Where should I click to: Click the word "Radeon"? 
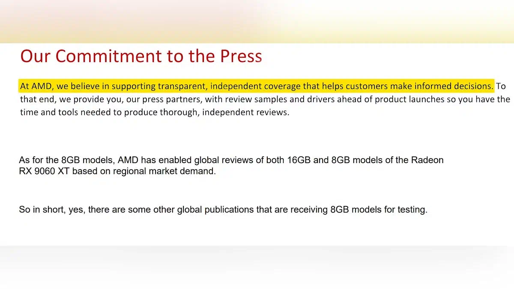click(x=427, y=160)
